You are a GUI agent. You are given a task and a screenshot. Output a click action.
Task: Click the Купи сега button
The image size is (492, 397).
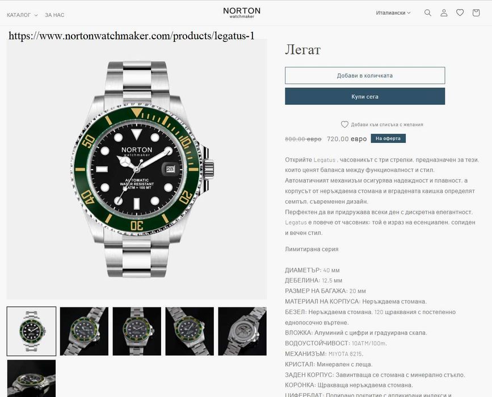click(x=365, y=96)
